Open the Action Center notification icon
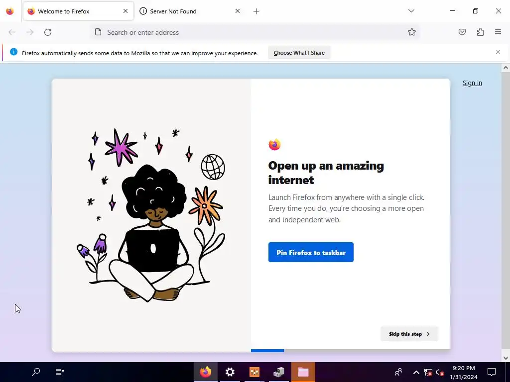 (492, 372)
